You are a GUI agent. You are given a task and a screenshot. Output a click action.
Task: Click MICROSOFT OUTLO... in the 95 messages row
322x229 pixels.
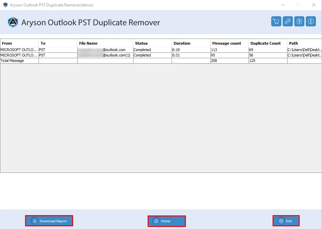[19, 55]
